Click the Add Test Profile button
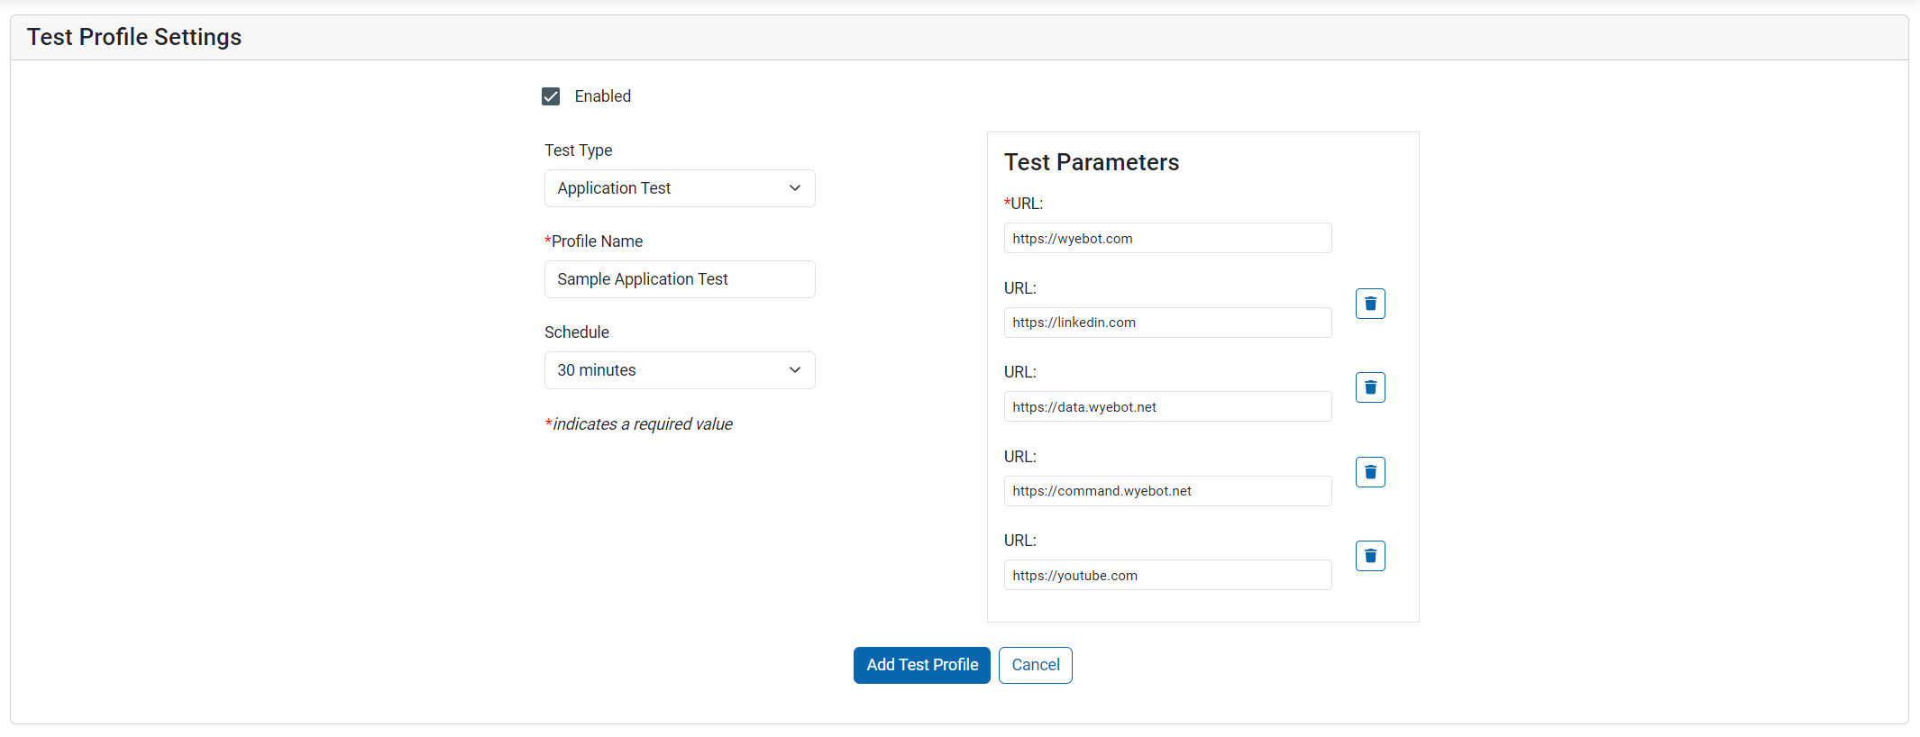The width and height of the screenshot is (1920, 737). (922, 665)
